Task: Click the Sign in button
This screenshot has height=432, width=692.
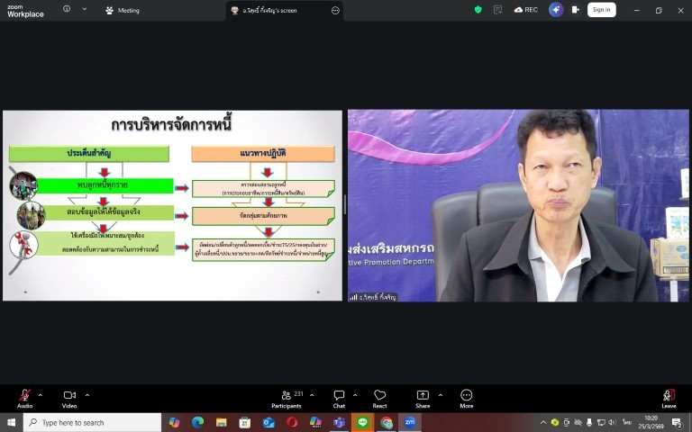Action: [601, 10]
